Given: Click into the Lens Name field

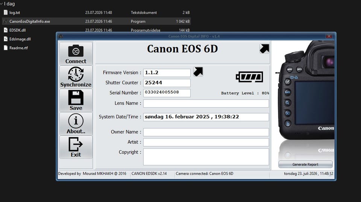Looking at the screenshot, I should pos(206,103).
